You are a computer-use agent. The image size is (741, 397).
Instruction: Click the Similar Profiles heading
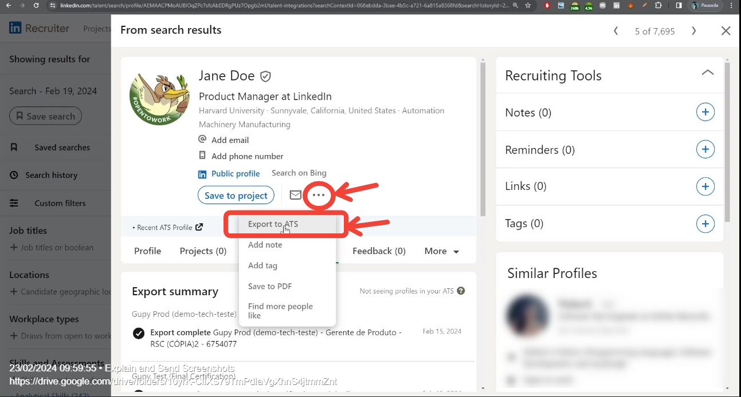point(552,273)
